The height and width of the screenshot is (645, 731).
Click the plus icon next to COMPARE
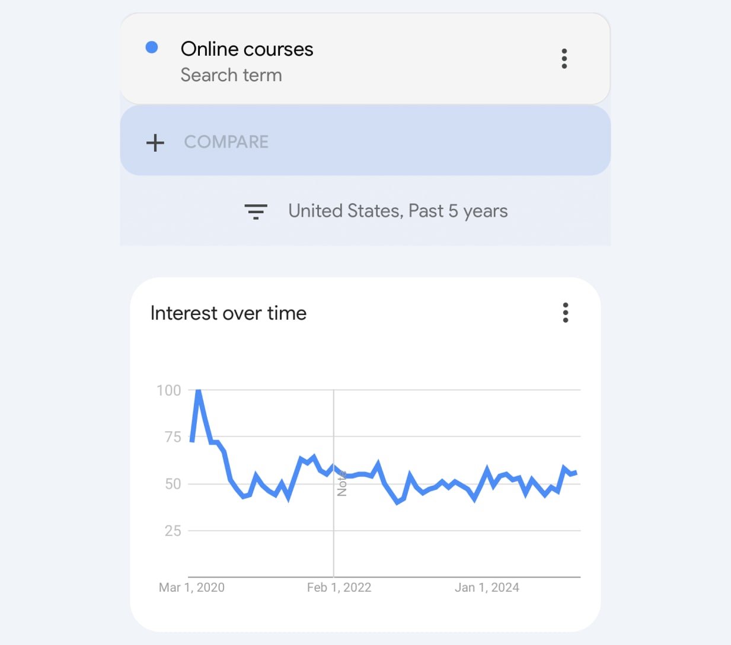click(x=155, y=142)
